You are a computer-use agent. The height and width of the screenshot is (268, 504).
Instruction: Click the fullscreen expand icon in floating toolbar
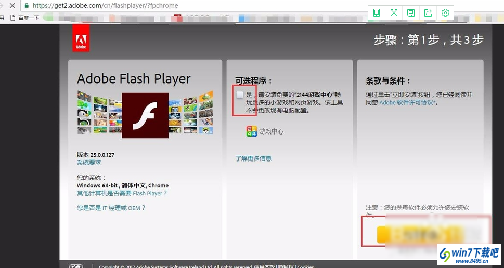click(x=394, y=13)
